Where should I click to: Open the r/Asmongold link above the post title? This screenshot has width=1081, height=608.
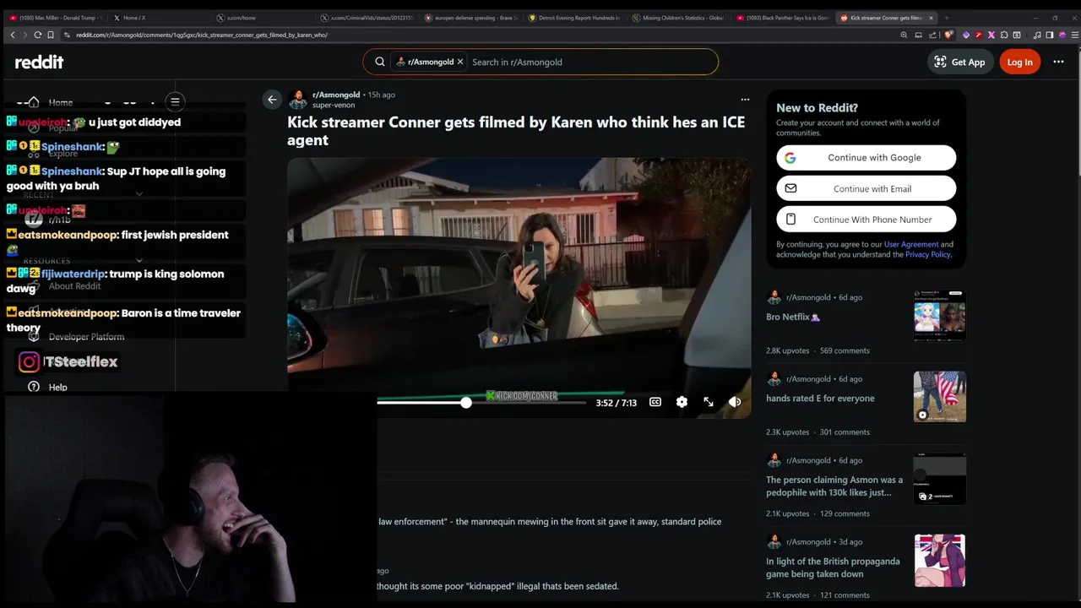click(x=336, y=95)
